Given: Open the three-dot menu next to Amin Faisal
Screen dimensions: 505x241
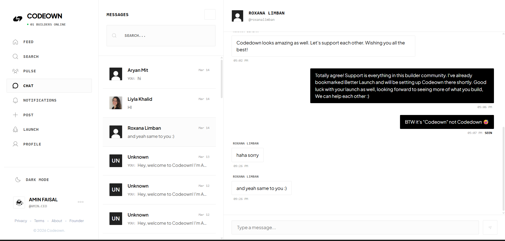Looking at the screenshot, I should 81,202.
